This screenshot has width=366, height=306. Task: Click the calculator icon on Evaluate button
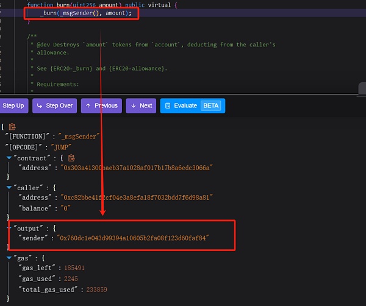tap(168, 105)
